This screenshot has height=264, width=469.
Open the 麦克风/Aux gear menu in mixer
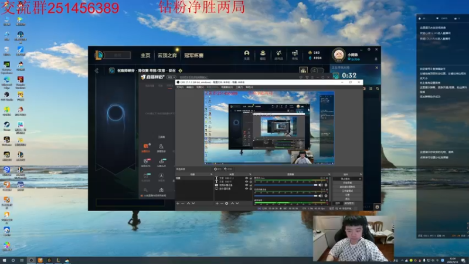(x=326, y=185)
